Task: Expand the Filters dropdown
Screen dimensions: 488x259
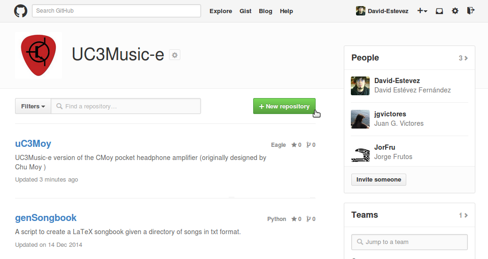Action: point(33,107)
